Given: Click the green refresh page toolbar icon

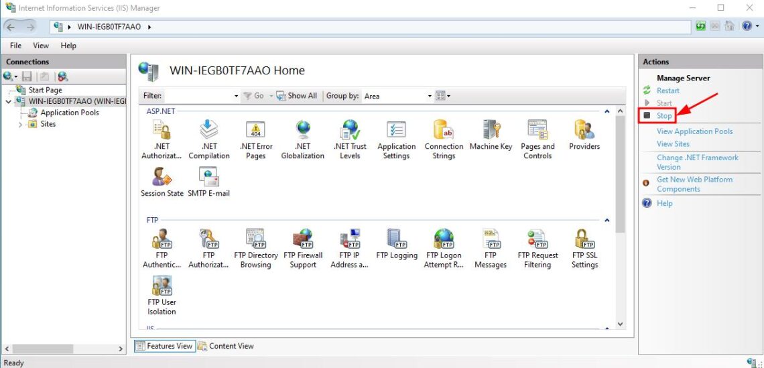Looking at the screenshot, I should pos(700,26).
